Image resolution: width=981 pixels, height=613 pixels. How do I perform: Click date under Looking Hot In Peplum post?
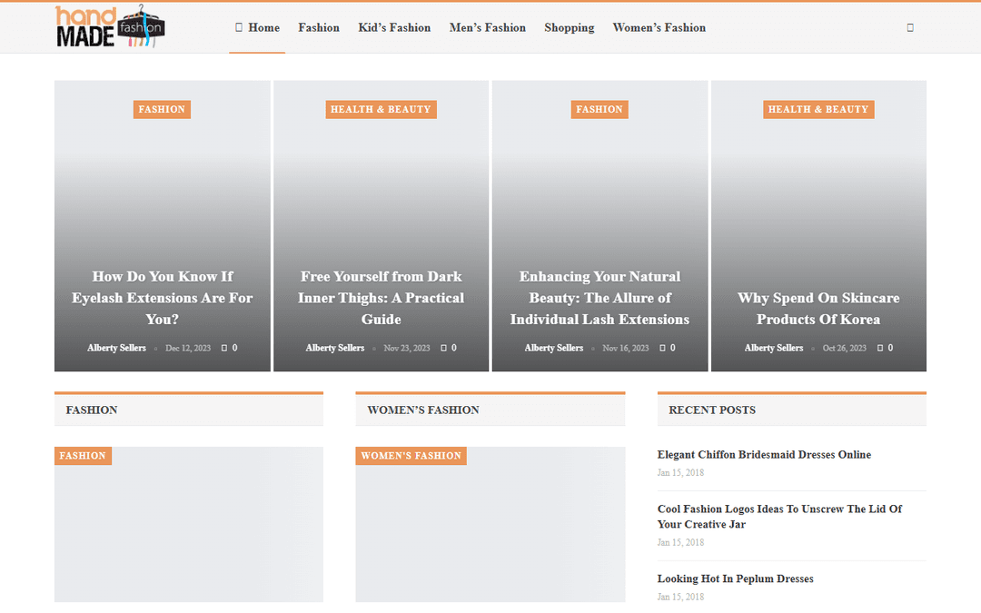point(680,598)
